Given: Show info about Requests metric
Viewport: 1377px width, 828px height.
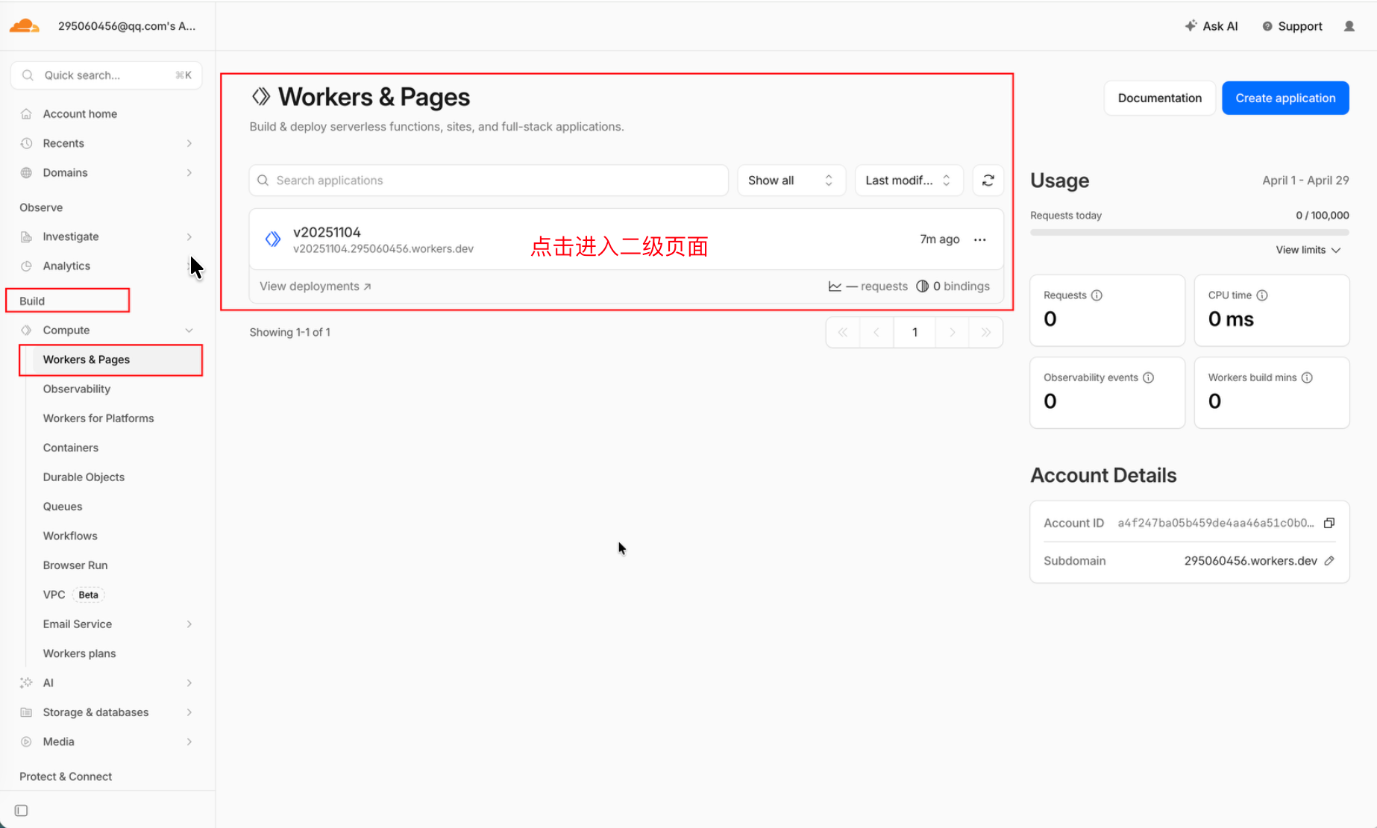Looking at the screenshot, I should [x=1097, y=295].
